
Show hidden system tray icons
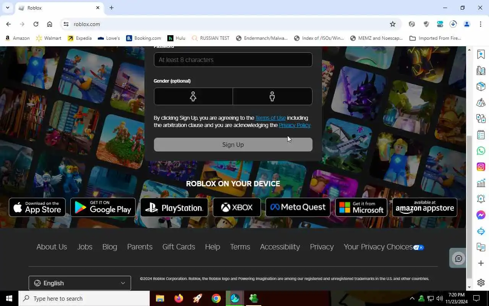[412, 299]
